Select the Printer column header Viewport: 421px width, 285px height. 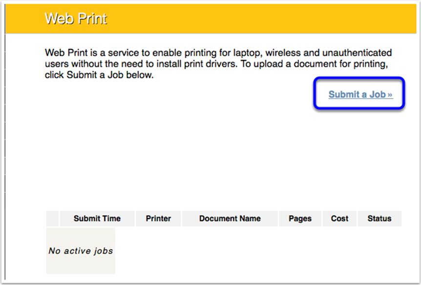[x=158, y=219]
